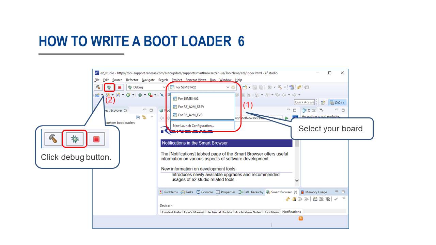Open the Navigate menu

[148, 80]
